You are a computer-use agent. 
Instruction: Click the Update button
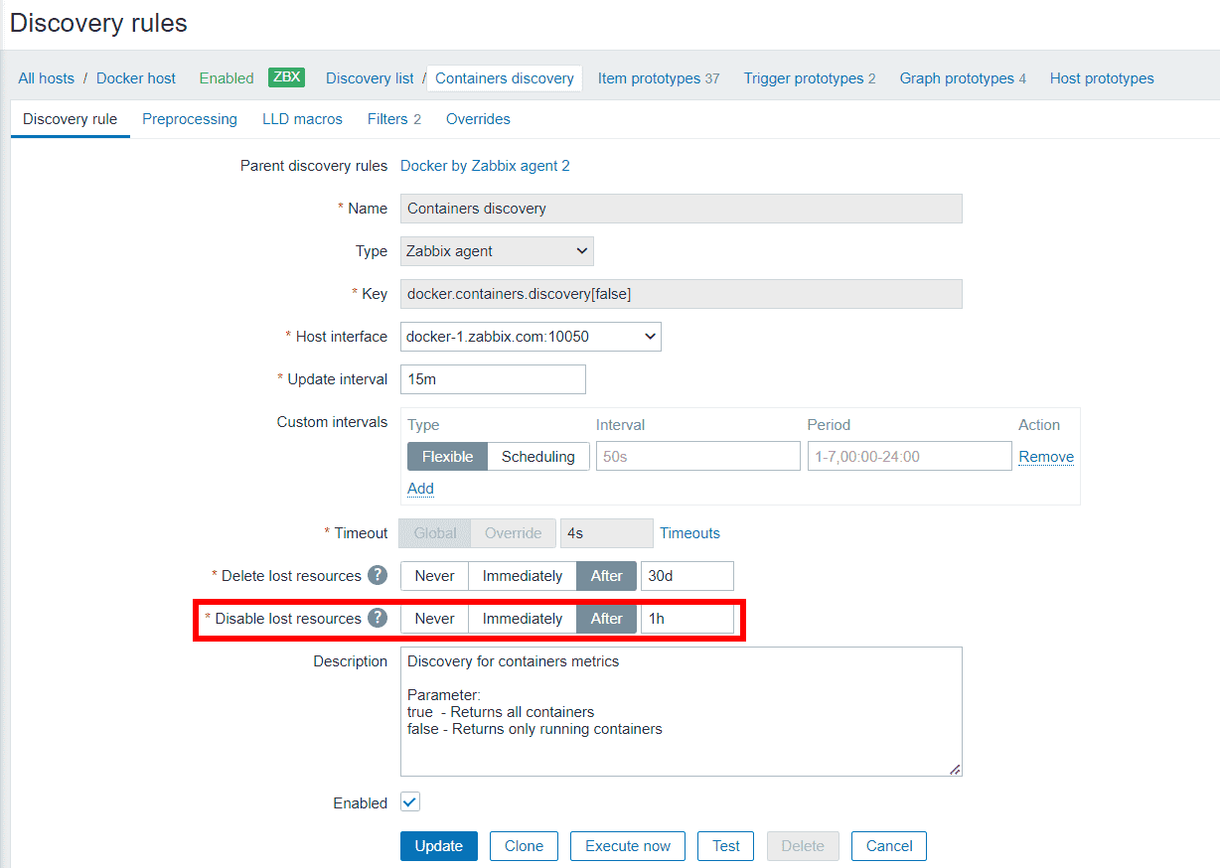point(438,845)
